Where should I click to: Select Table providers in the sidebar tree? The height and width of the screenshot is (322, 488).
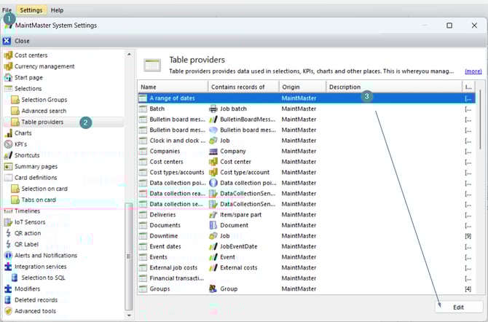(42, 122)
